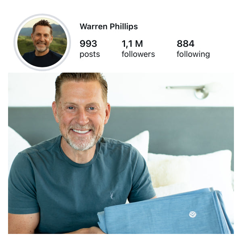The height and width of the screenshot is (242, 242).
Task: Click the white pillow behind the man's shoulder
Action: [139, 144]
